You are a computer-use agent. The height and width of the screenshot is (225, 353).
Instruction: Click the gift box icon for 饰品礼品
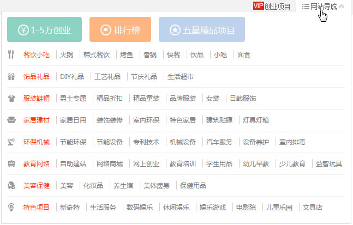pyautogui.click(x=11, y=76)
